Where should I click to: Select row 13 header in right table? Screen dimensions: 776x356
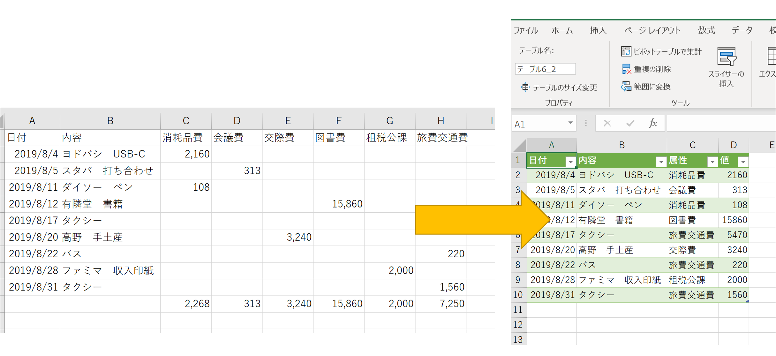tap(519, 339)
